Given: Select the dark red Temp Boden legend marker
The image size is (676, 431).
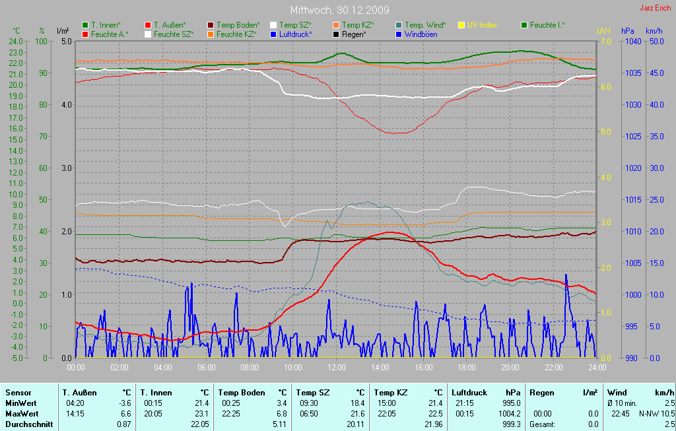Looking at the screenshot, I should tap(211, 25).
